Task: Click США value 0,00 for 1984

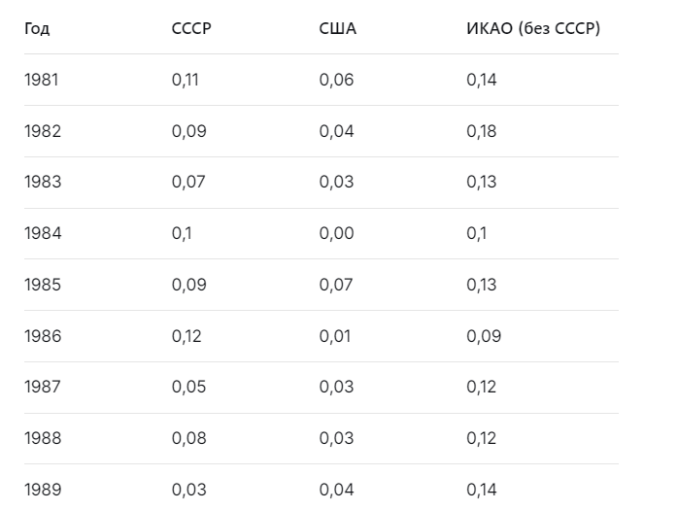Action: pyautogui.click(x=336, y=233)
